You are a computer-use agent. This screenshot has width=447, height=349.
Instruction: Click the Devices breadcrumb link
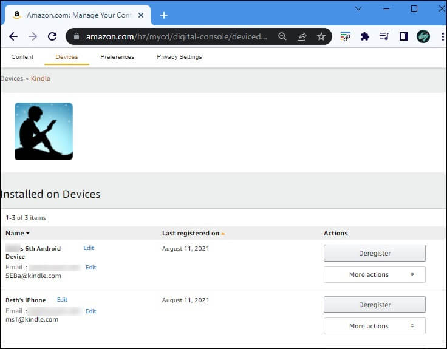click(12, 78)
